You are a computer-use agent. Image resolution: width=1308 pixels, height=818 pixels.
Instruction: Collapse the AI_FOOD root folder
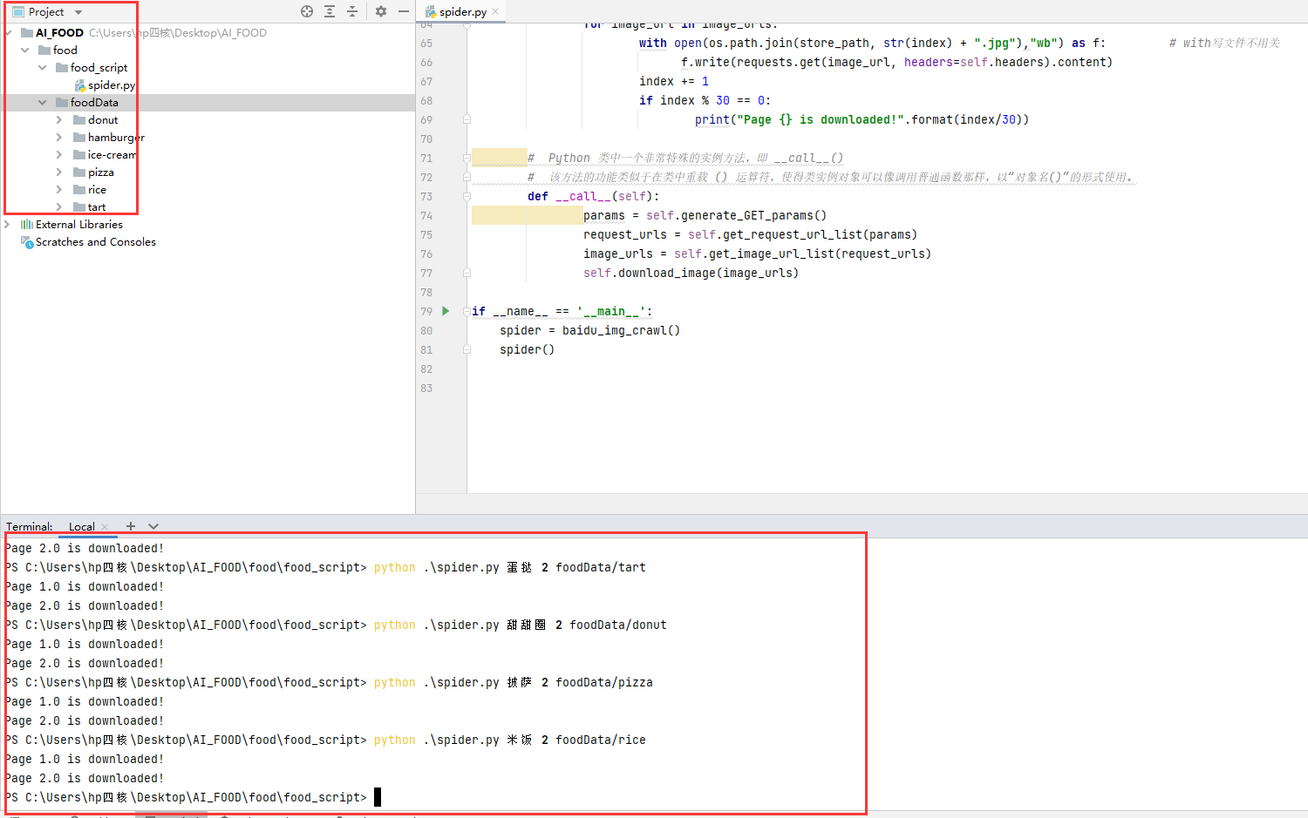pos(8,33)
